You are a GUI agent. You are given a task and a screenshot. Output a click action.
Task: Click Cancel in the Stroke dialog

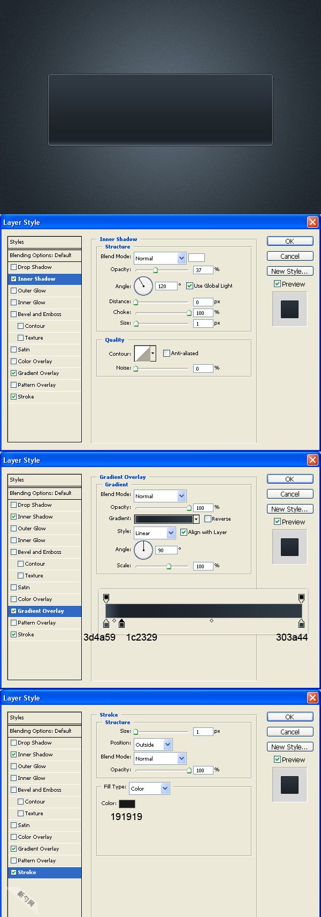(x=290, y=732)
